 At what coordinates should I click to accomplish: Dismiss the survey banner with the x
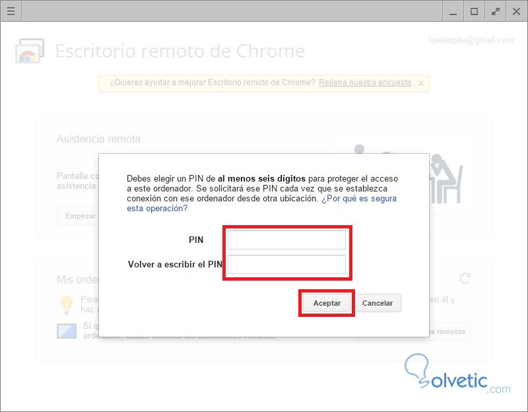pyautogui.click(x=421, y=83)
